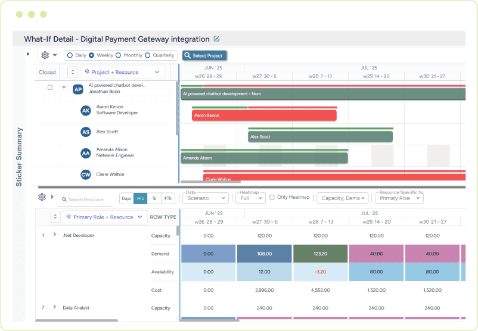Enable the Only Heatmap checkbox

272,198
